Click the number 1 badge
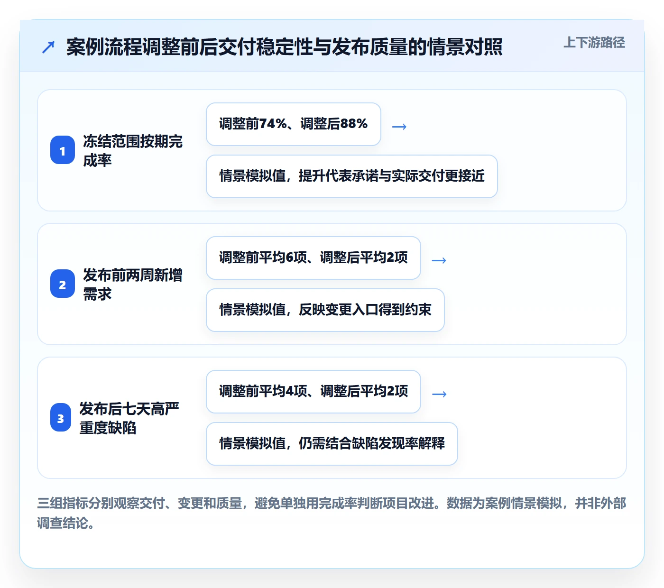Screen dimensions: 664x588 (63, 150)
